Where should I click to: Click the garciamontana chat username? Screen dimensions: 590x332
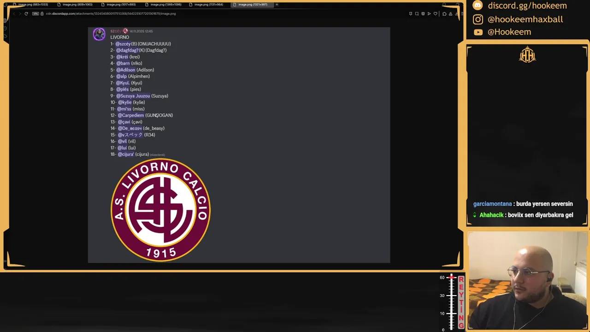click(x=492, y=204)
